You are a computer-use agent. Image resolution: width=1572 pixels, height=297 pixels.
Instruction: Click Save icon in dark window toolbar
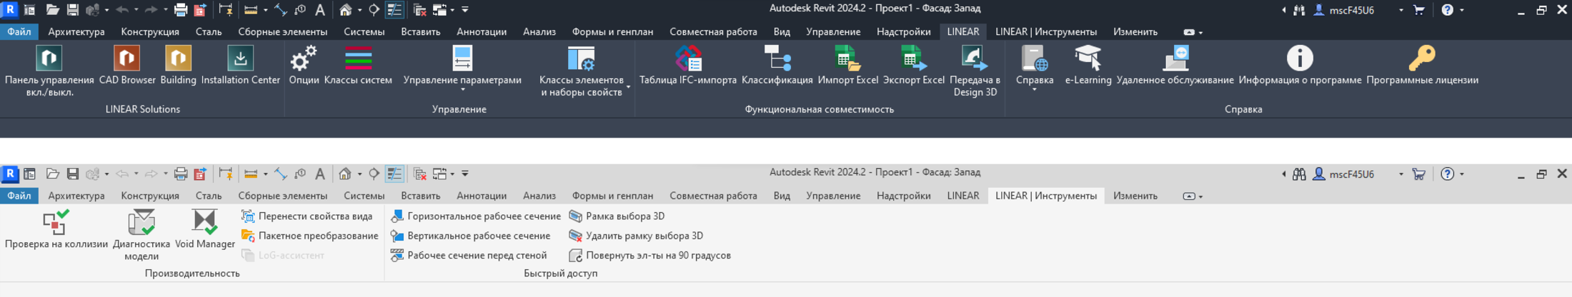pos(73,10)
